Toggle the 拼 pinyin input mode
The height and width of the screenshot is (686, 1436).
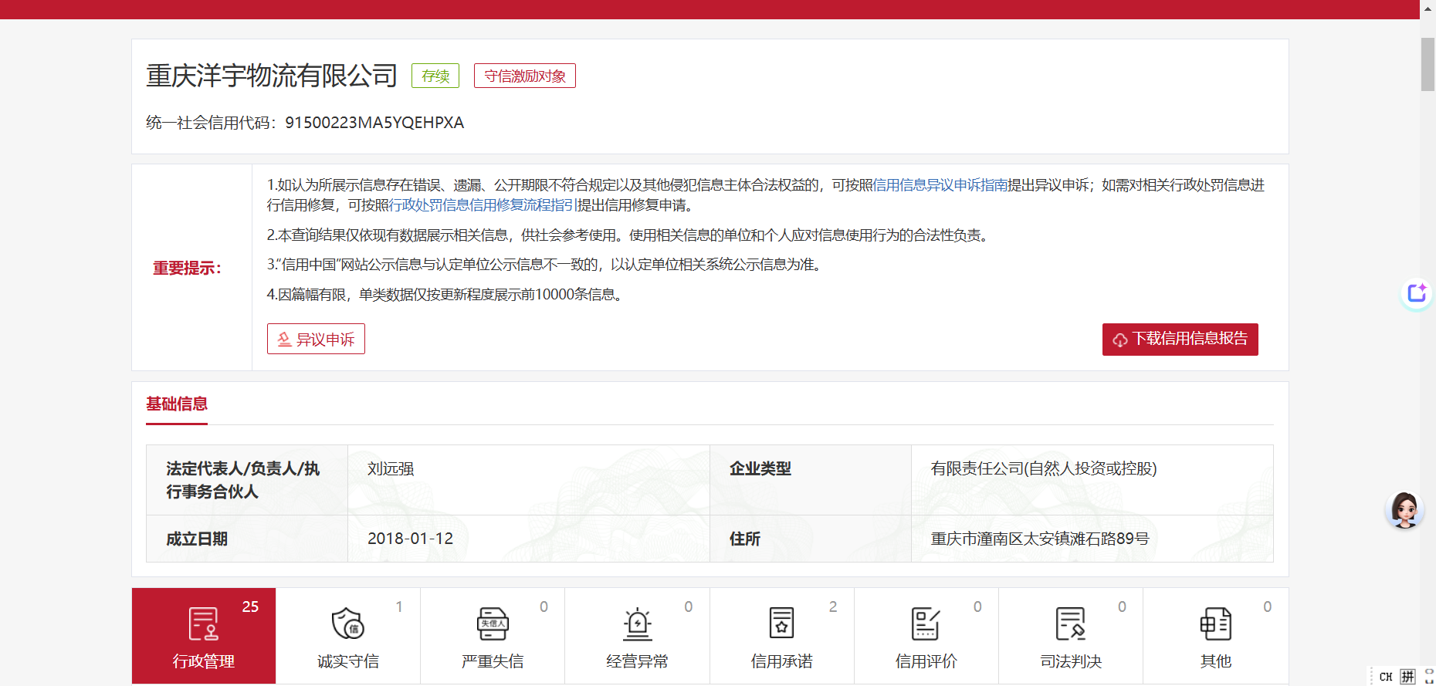coord(1407,677)
